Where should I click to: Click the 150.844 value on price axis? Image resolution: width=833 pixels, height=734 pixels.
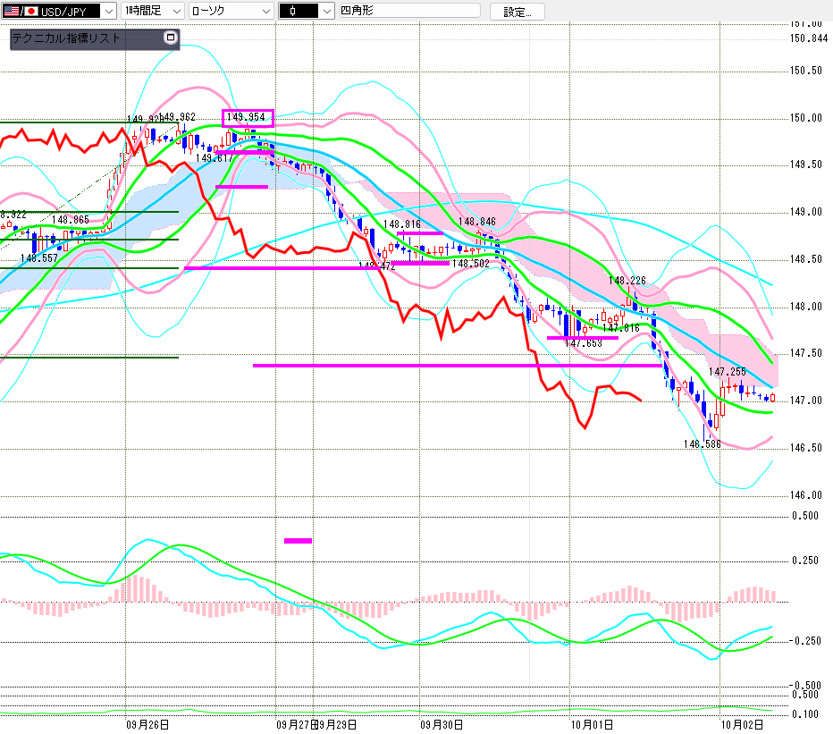tap(809, 38)
